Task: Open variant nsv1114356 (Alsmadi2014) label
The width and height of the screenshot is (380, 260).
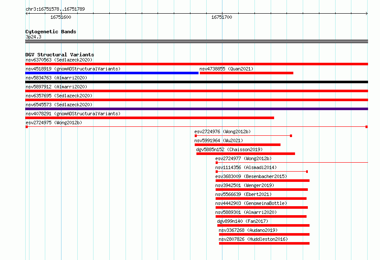Action: click(x=246, y=167)
